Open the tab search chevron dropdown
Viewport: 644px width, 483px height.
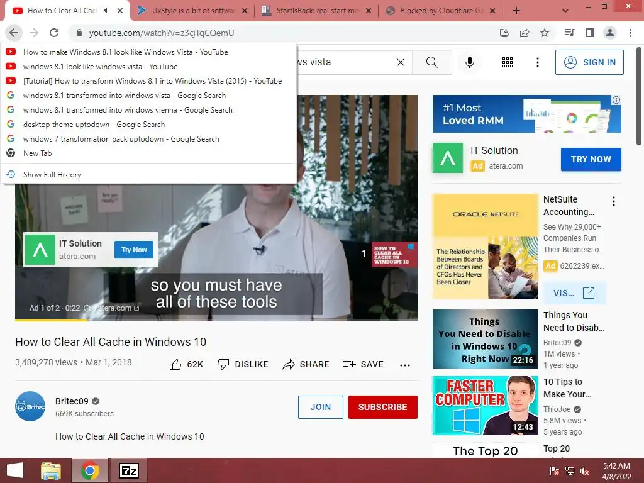565,11
